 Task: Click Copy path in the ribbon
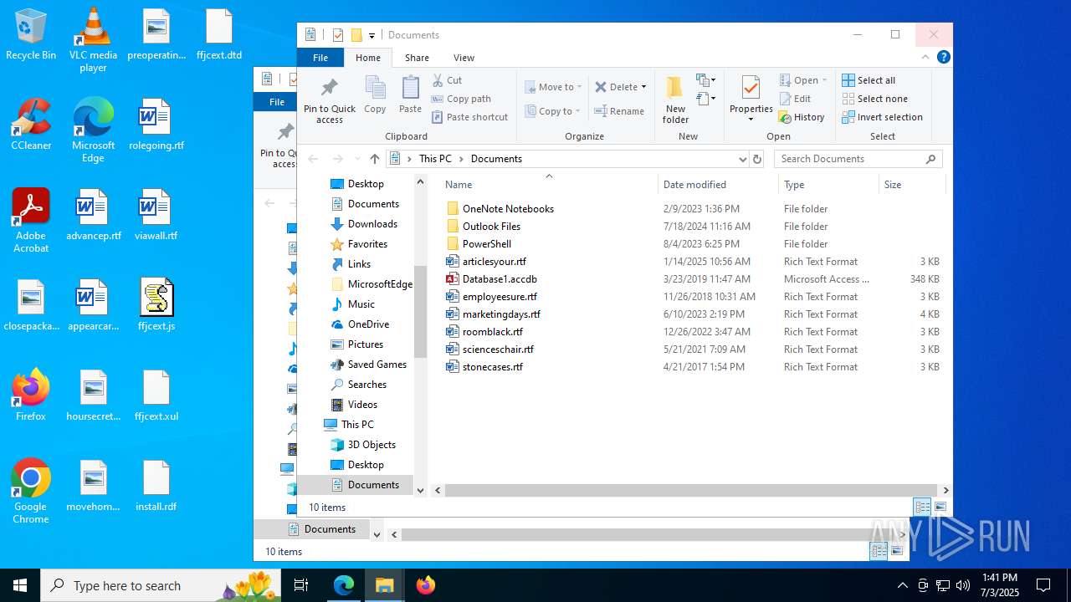click(x=461, y=99)
